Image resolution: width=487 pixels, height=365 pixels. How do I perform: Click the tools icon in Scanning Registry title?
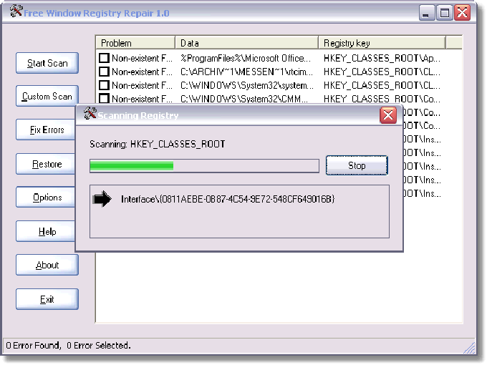[90, 113]
